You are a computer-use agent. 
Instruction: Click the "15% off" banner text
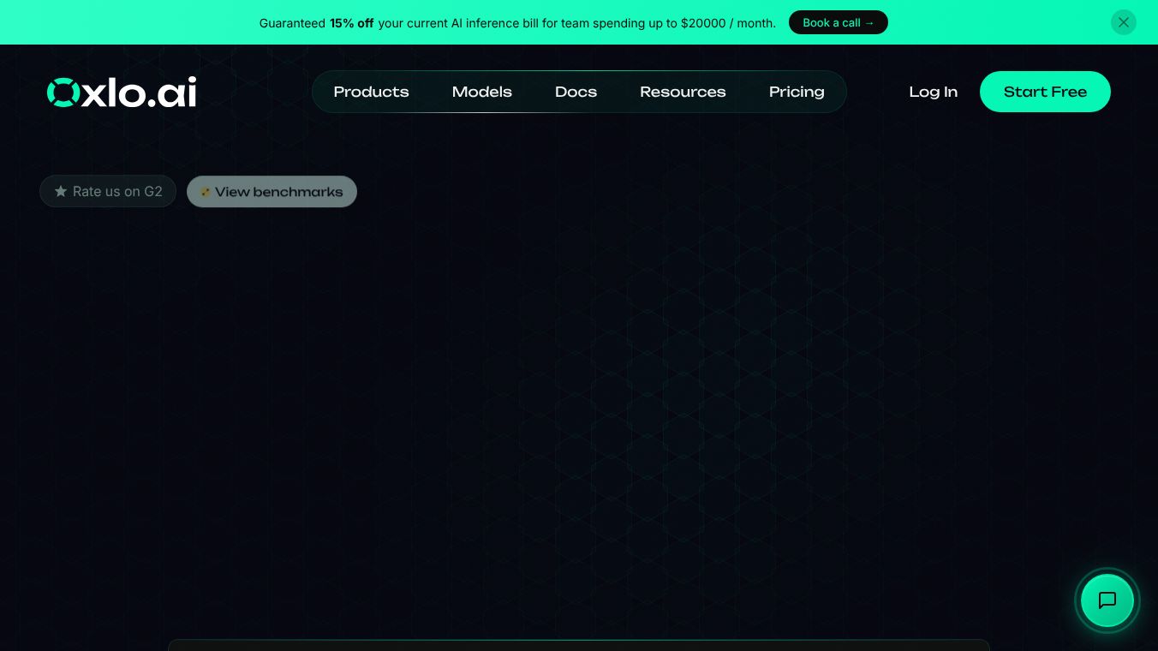pyautogui.click(x=352, y=23)
